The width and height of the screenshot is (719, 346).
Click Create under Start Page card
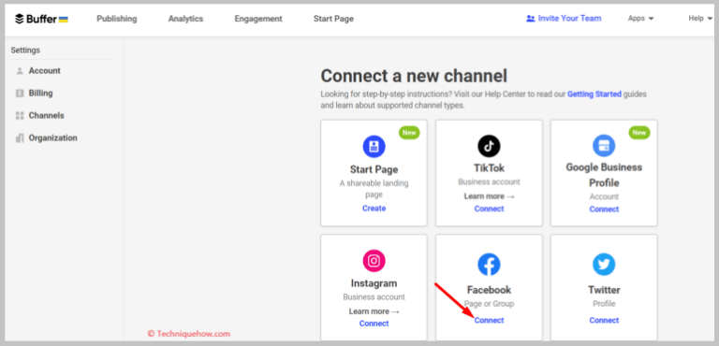374,209
